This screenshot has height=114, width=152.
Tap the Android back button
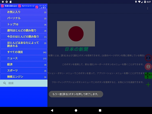pos(52,110)
